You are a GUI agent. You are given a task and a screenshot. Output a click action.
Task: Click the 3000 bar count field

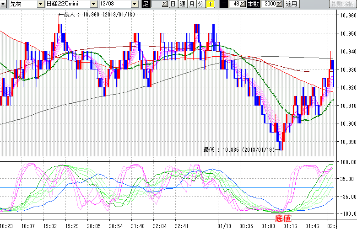click(269, 4)
